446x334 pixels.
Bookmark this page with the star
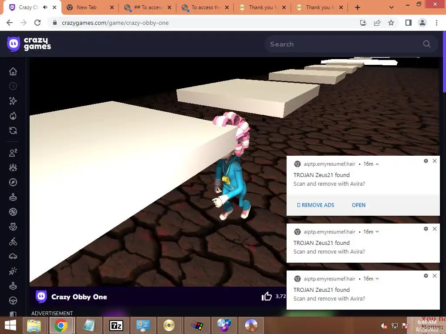391,23
